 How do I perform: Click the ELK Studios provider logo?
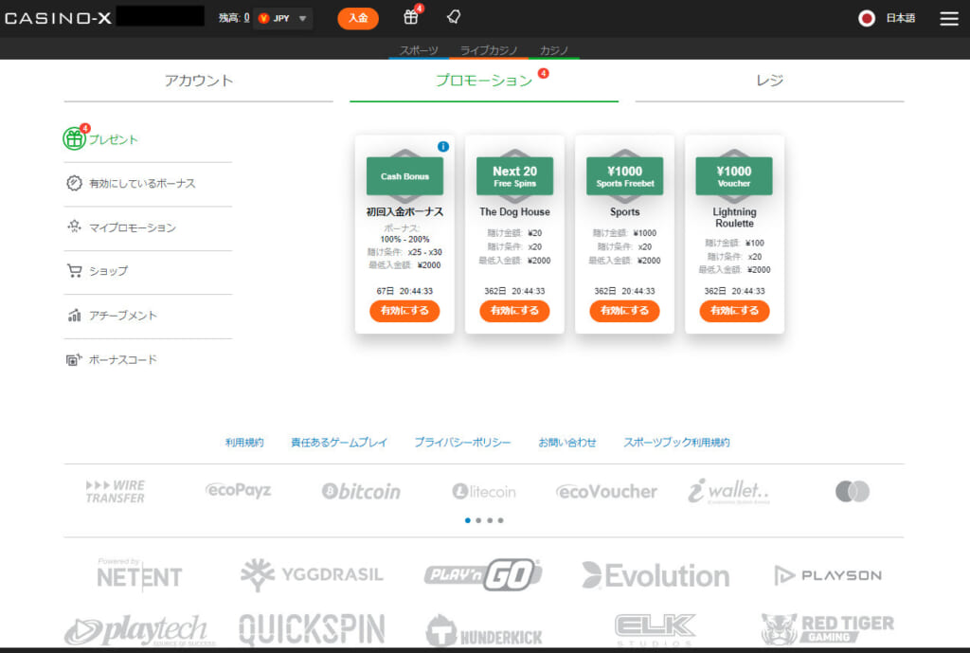click(x=655, y=629)
